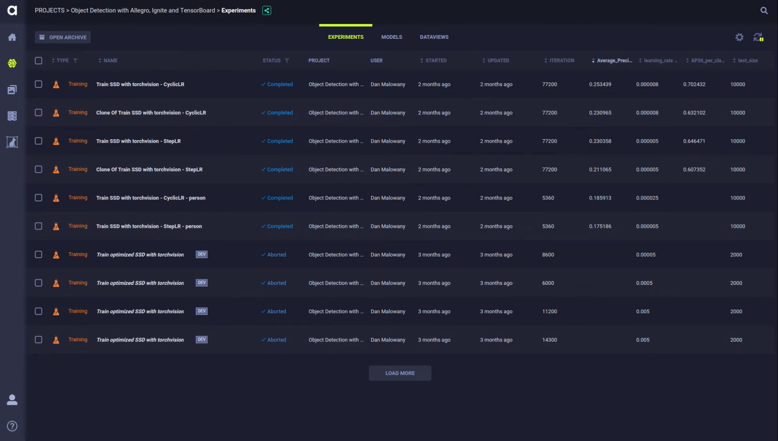Check CyclicLR - person experiment row

coord(38,198)
